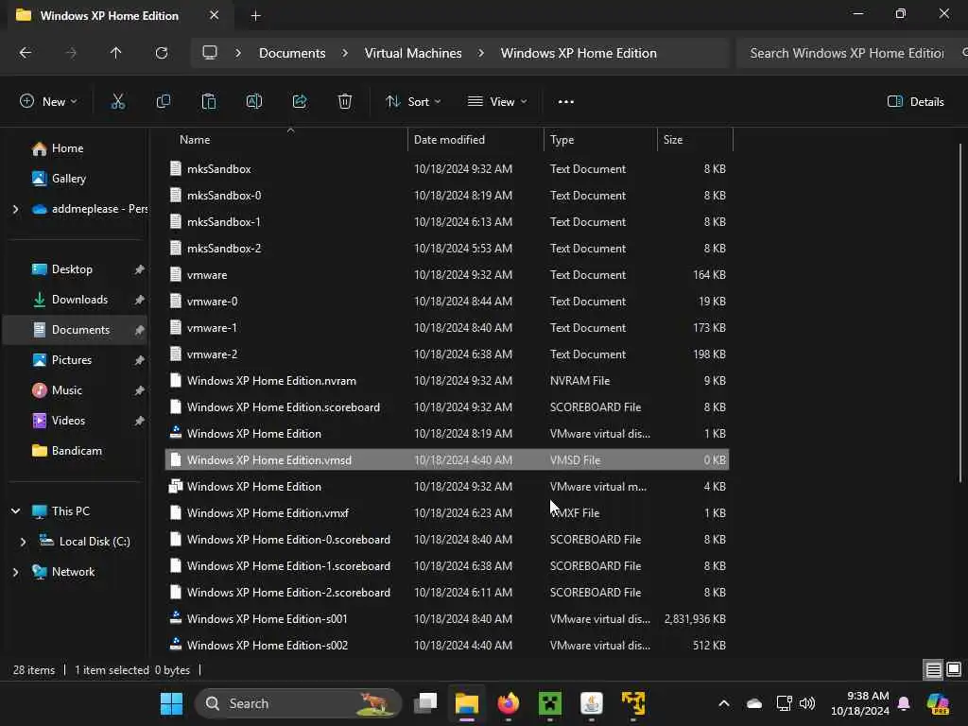Open the New dropdown menu
968x726 pixels.
48,102
